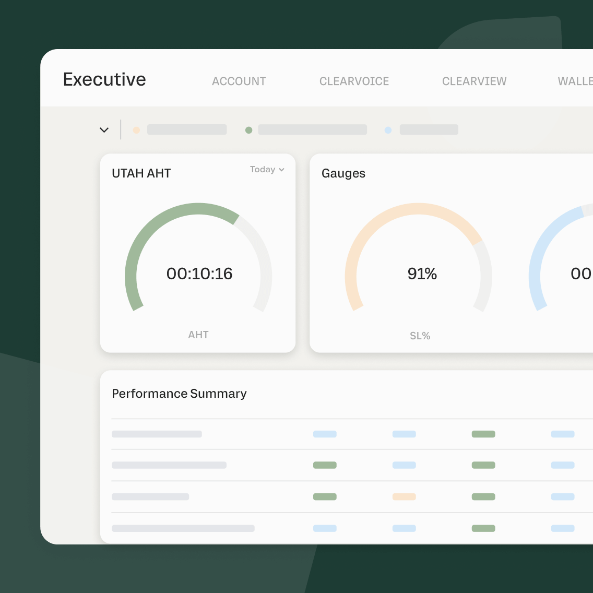The height and width of the screenshot is (593, 593).
Task: Toggle the green legend indicator dot
Action: click(x=249, y=129)
